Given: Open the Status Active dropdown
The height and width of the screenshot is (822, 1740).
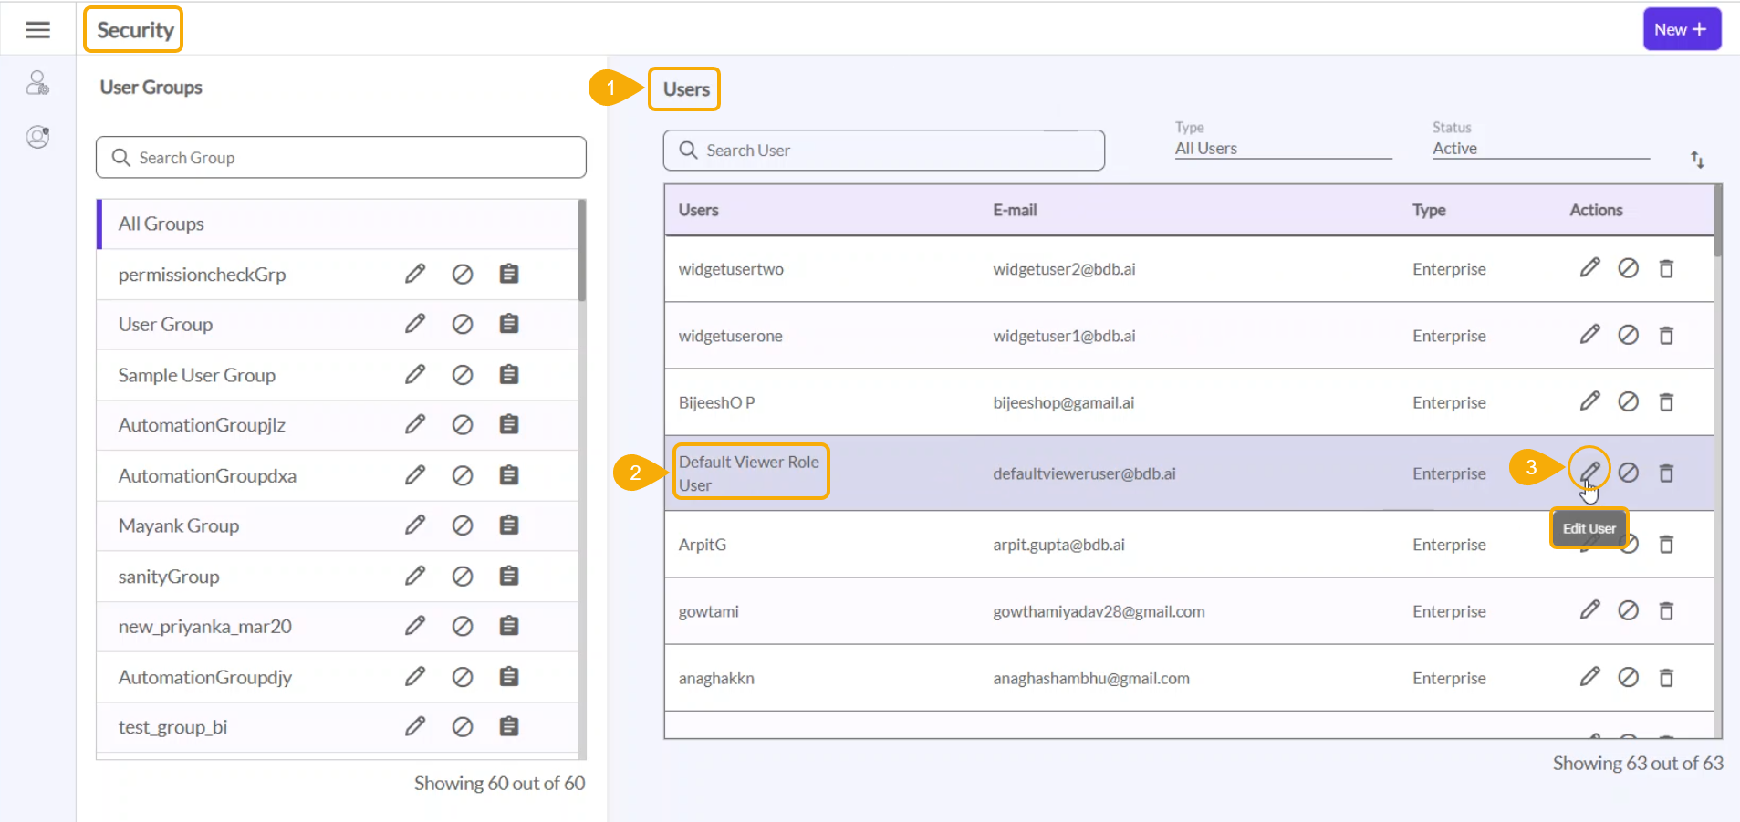Looking at the screenshot, I should coord(1539,149).
